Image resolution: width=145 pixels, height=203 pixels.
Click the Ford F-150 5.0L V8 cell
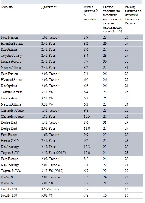click(x=47, y=195)
